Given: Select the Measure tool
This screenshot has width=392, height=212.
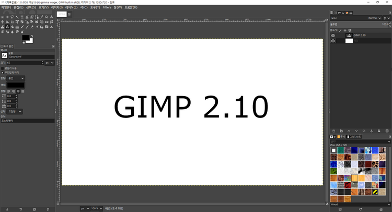Looking at the screenshot, I should click(x=52, y=17).
